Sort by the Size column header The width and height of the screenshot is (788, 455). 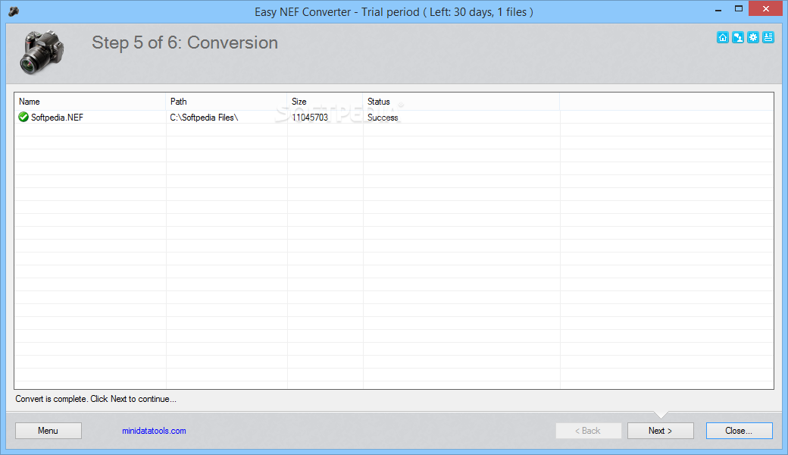pyautogui.click(x=325, y=102)
